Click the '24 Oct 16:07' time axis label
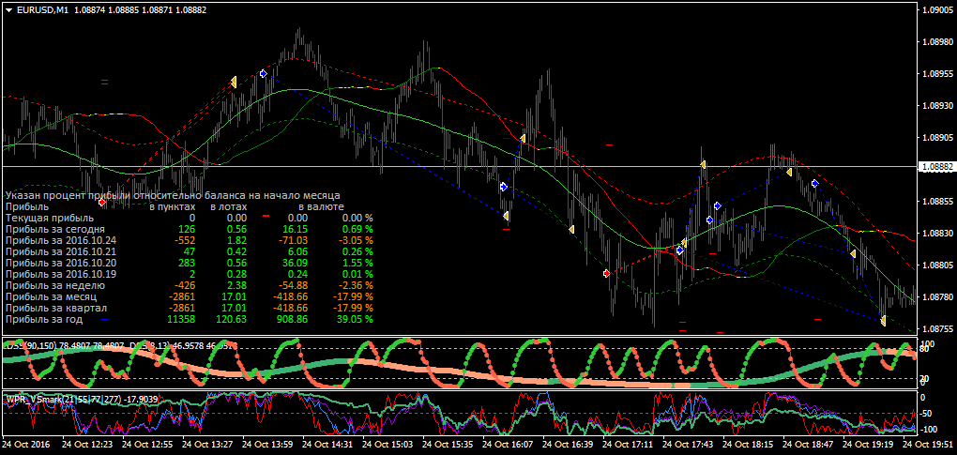 click(508, 445)
